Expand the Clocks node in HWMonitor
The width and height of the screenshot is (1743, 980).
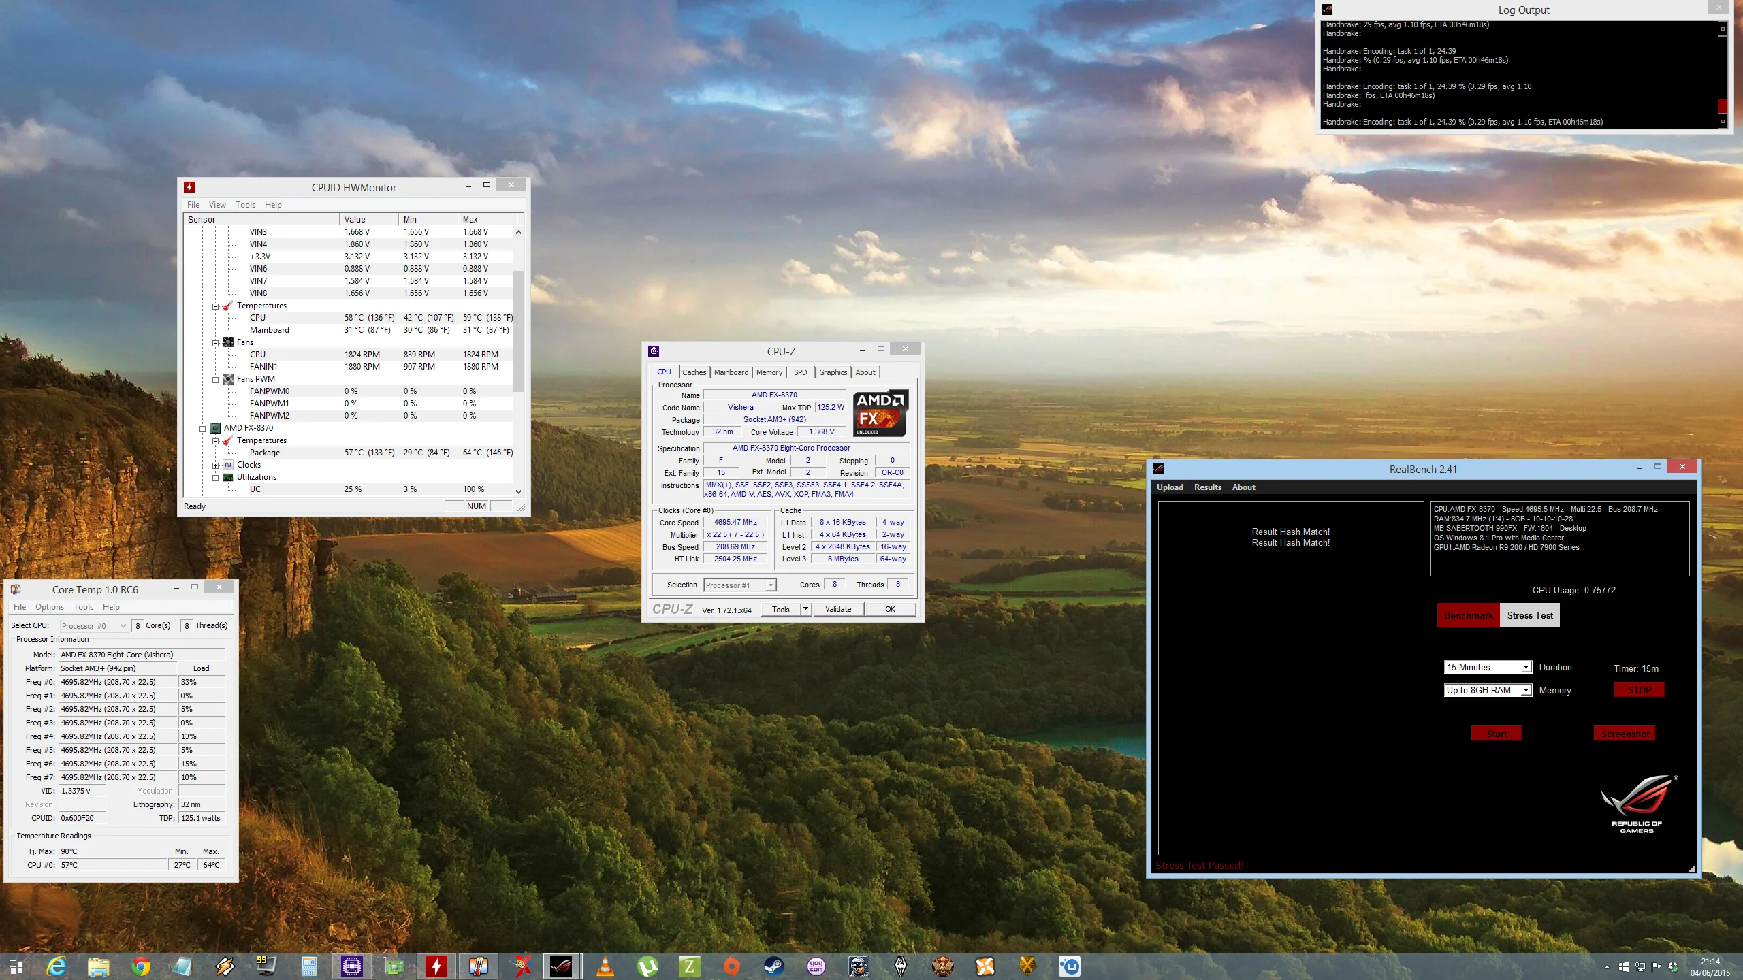(215, 465)
